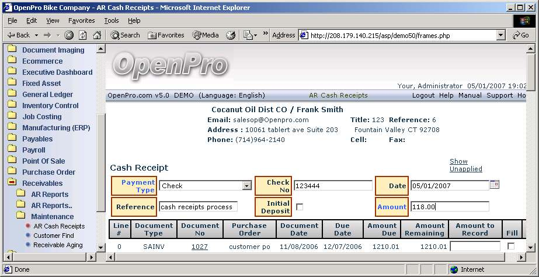Open the History toolbar icon

(x=231, y=35)
